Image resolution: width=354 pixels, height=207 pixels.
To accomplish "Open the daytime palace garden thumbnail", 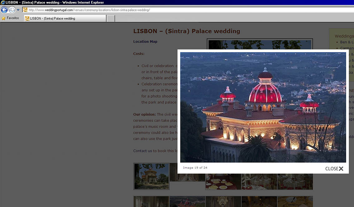I will tap(151, 176).
